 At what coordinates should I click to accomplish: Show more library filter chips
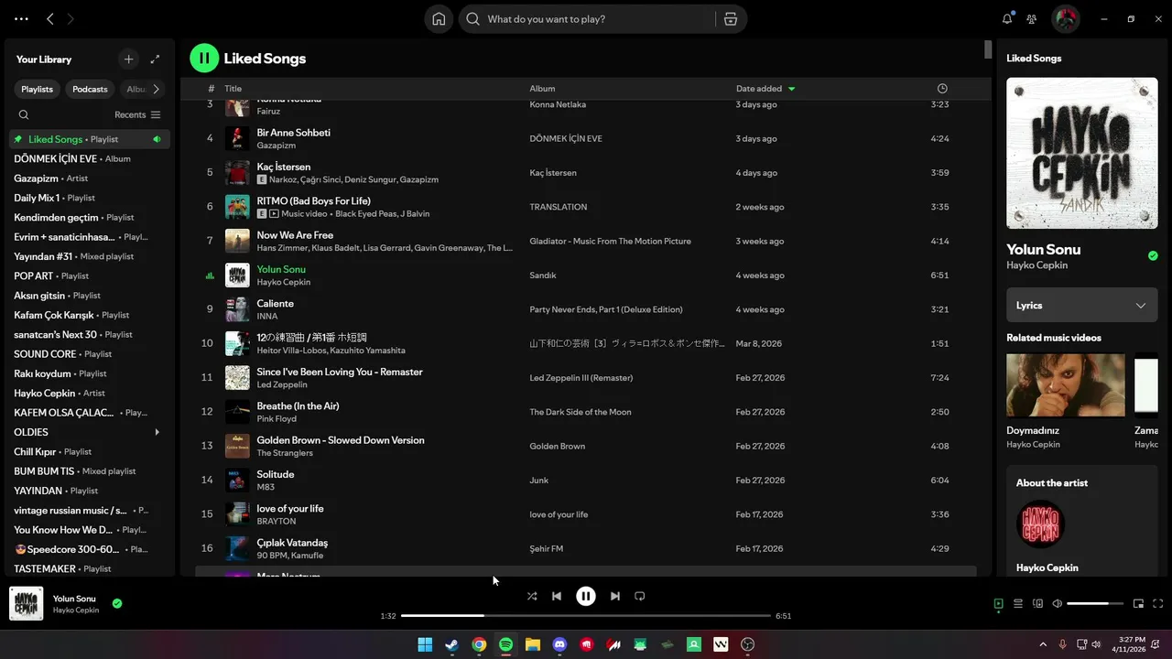157,89
